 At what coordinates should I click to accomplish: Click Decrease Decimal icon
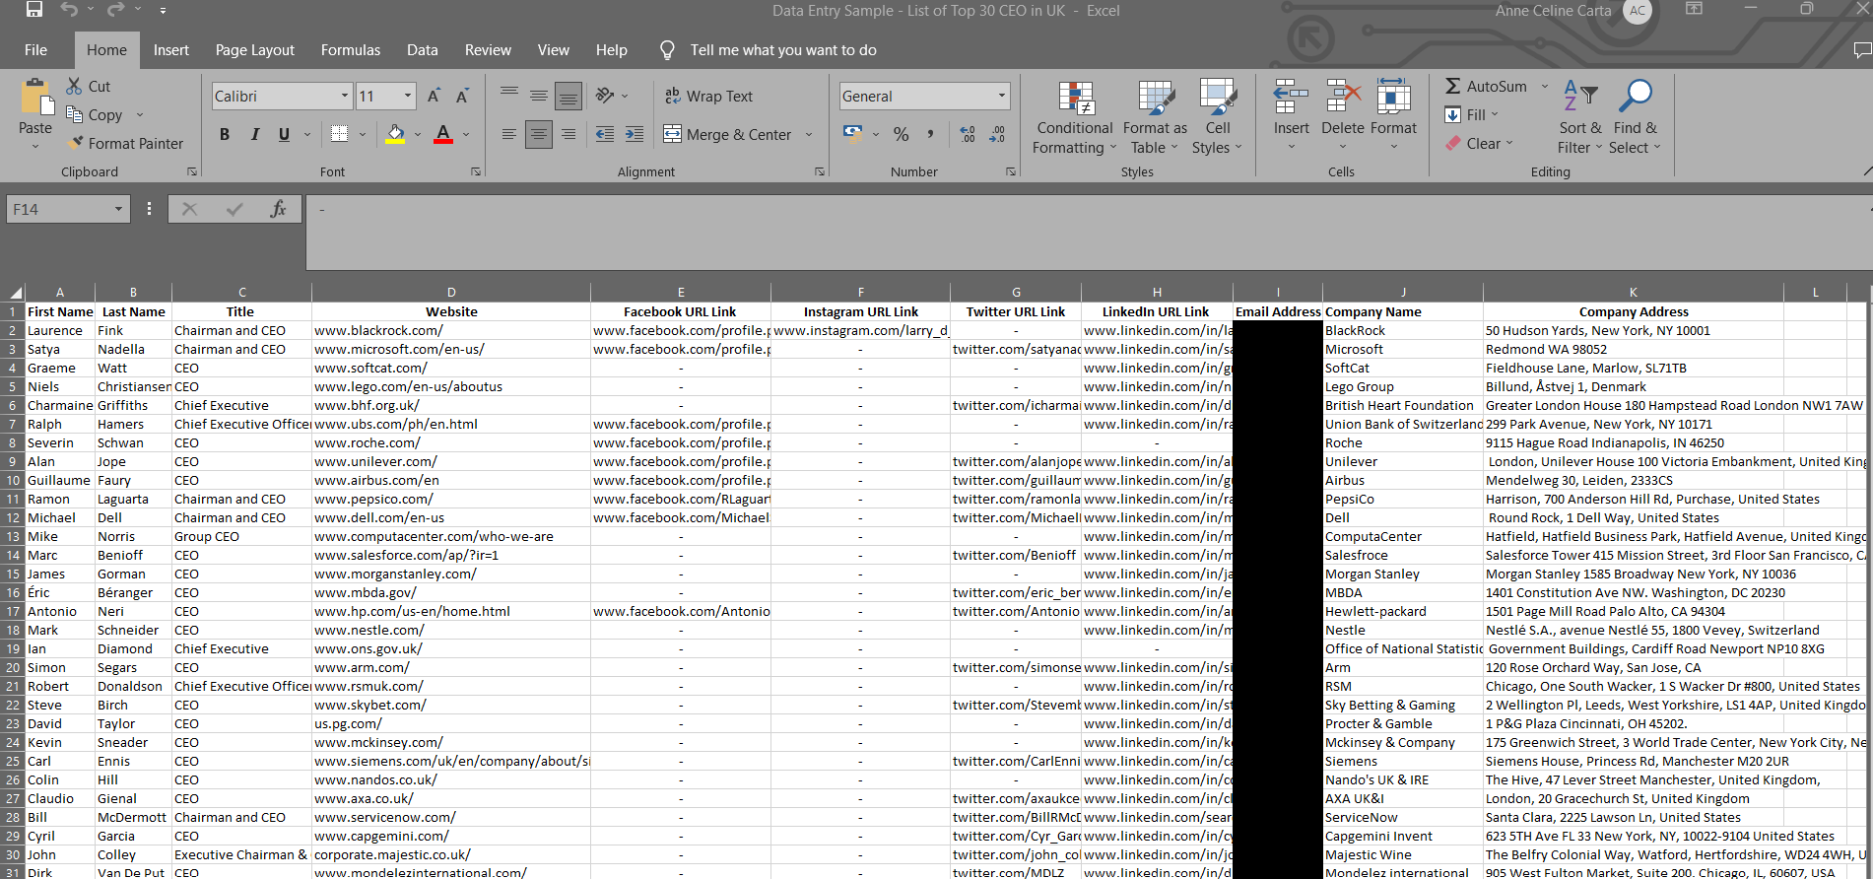(997, 134)
